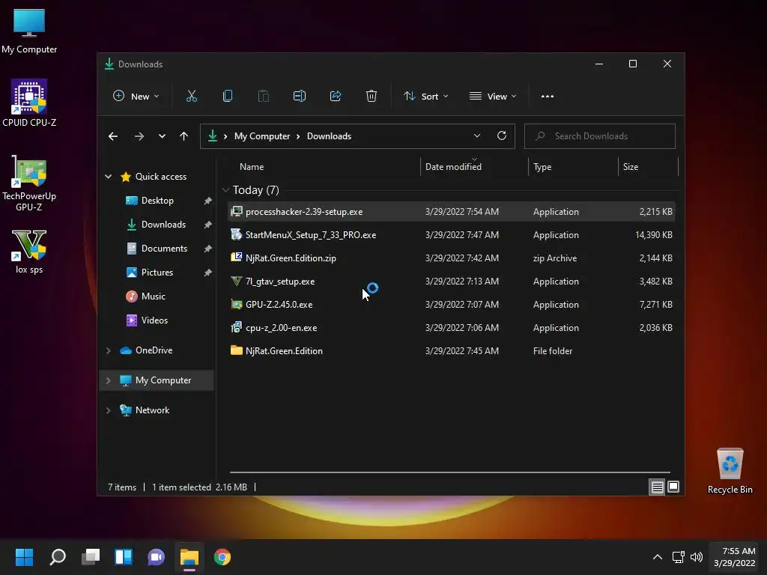The height and width of the screenshot is (575, 767).
Task: Expand the Network tree node
Action: [x=108, y=410]
